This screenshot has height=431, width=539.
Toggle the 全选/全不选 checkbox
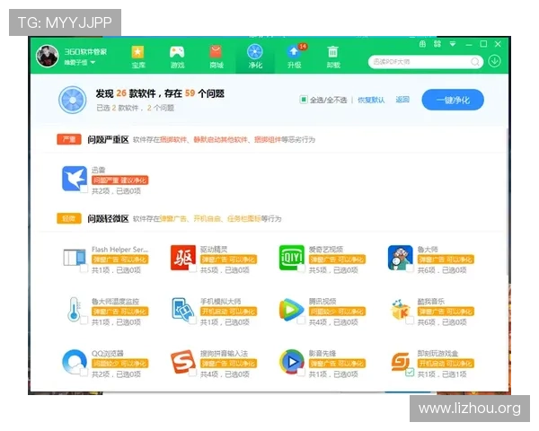point(304,100)
